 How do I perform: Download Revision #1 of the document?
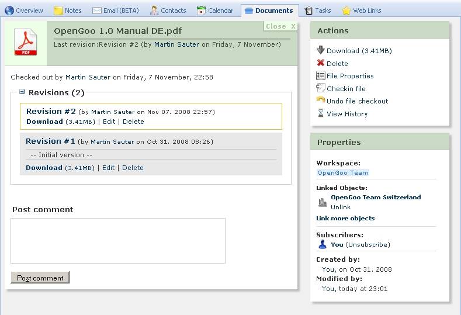44,168
